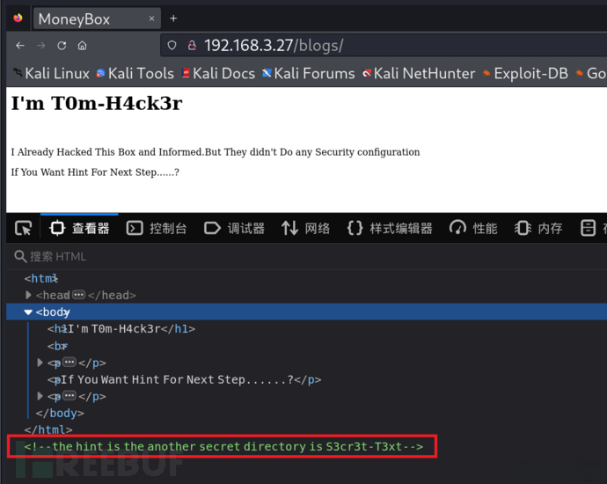
Task: Select the closing html tag
Action: [x=48, y=429]
